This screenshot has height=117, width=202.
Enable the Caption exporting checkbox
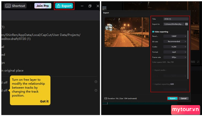point(153,84)
